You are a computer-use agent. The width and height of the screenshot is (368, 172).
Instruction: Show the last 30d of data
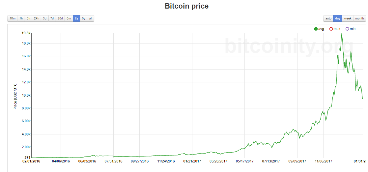coord(60,18)
